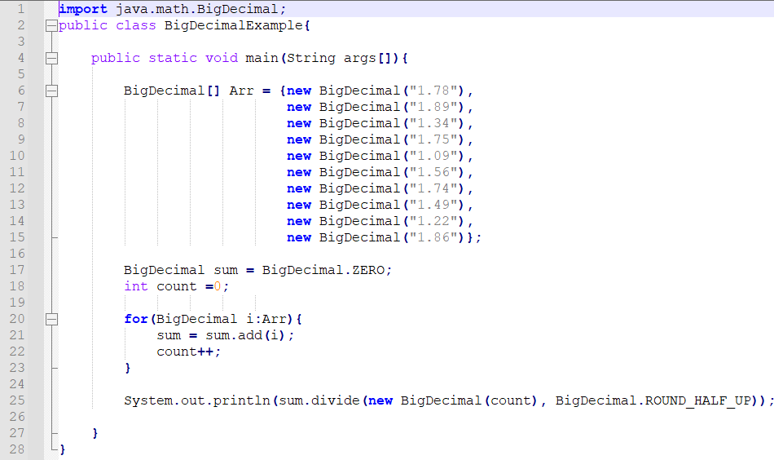Click line number 12 in the margin
This screenshot has width=774, height=460.
[17, 188]
